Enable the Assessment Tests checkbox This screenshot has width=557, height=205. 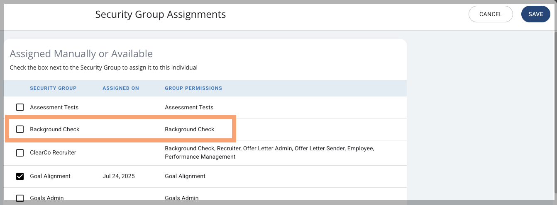pyautogui.click(x=20, y=107)
